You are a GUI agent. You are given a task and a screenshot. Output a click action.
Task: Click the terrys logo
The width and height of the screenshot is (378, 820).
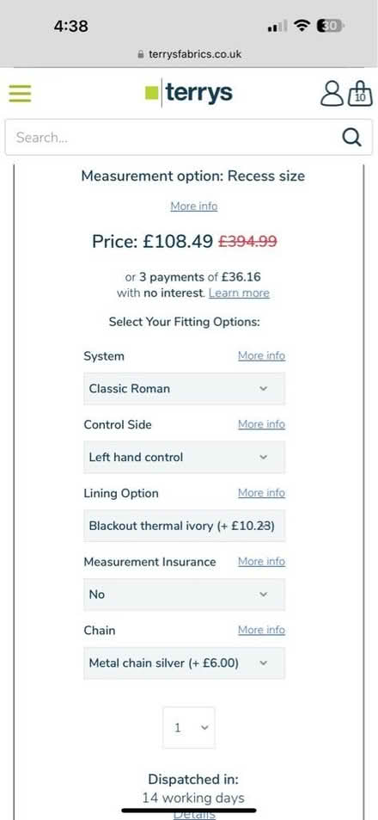[188, 93]
